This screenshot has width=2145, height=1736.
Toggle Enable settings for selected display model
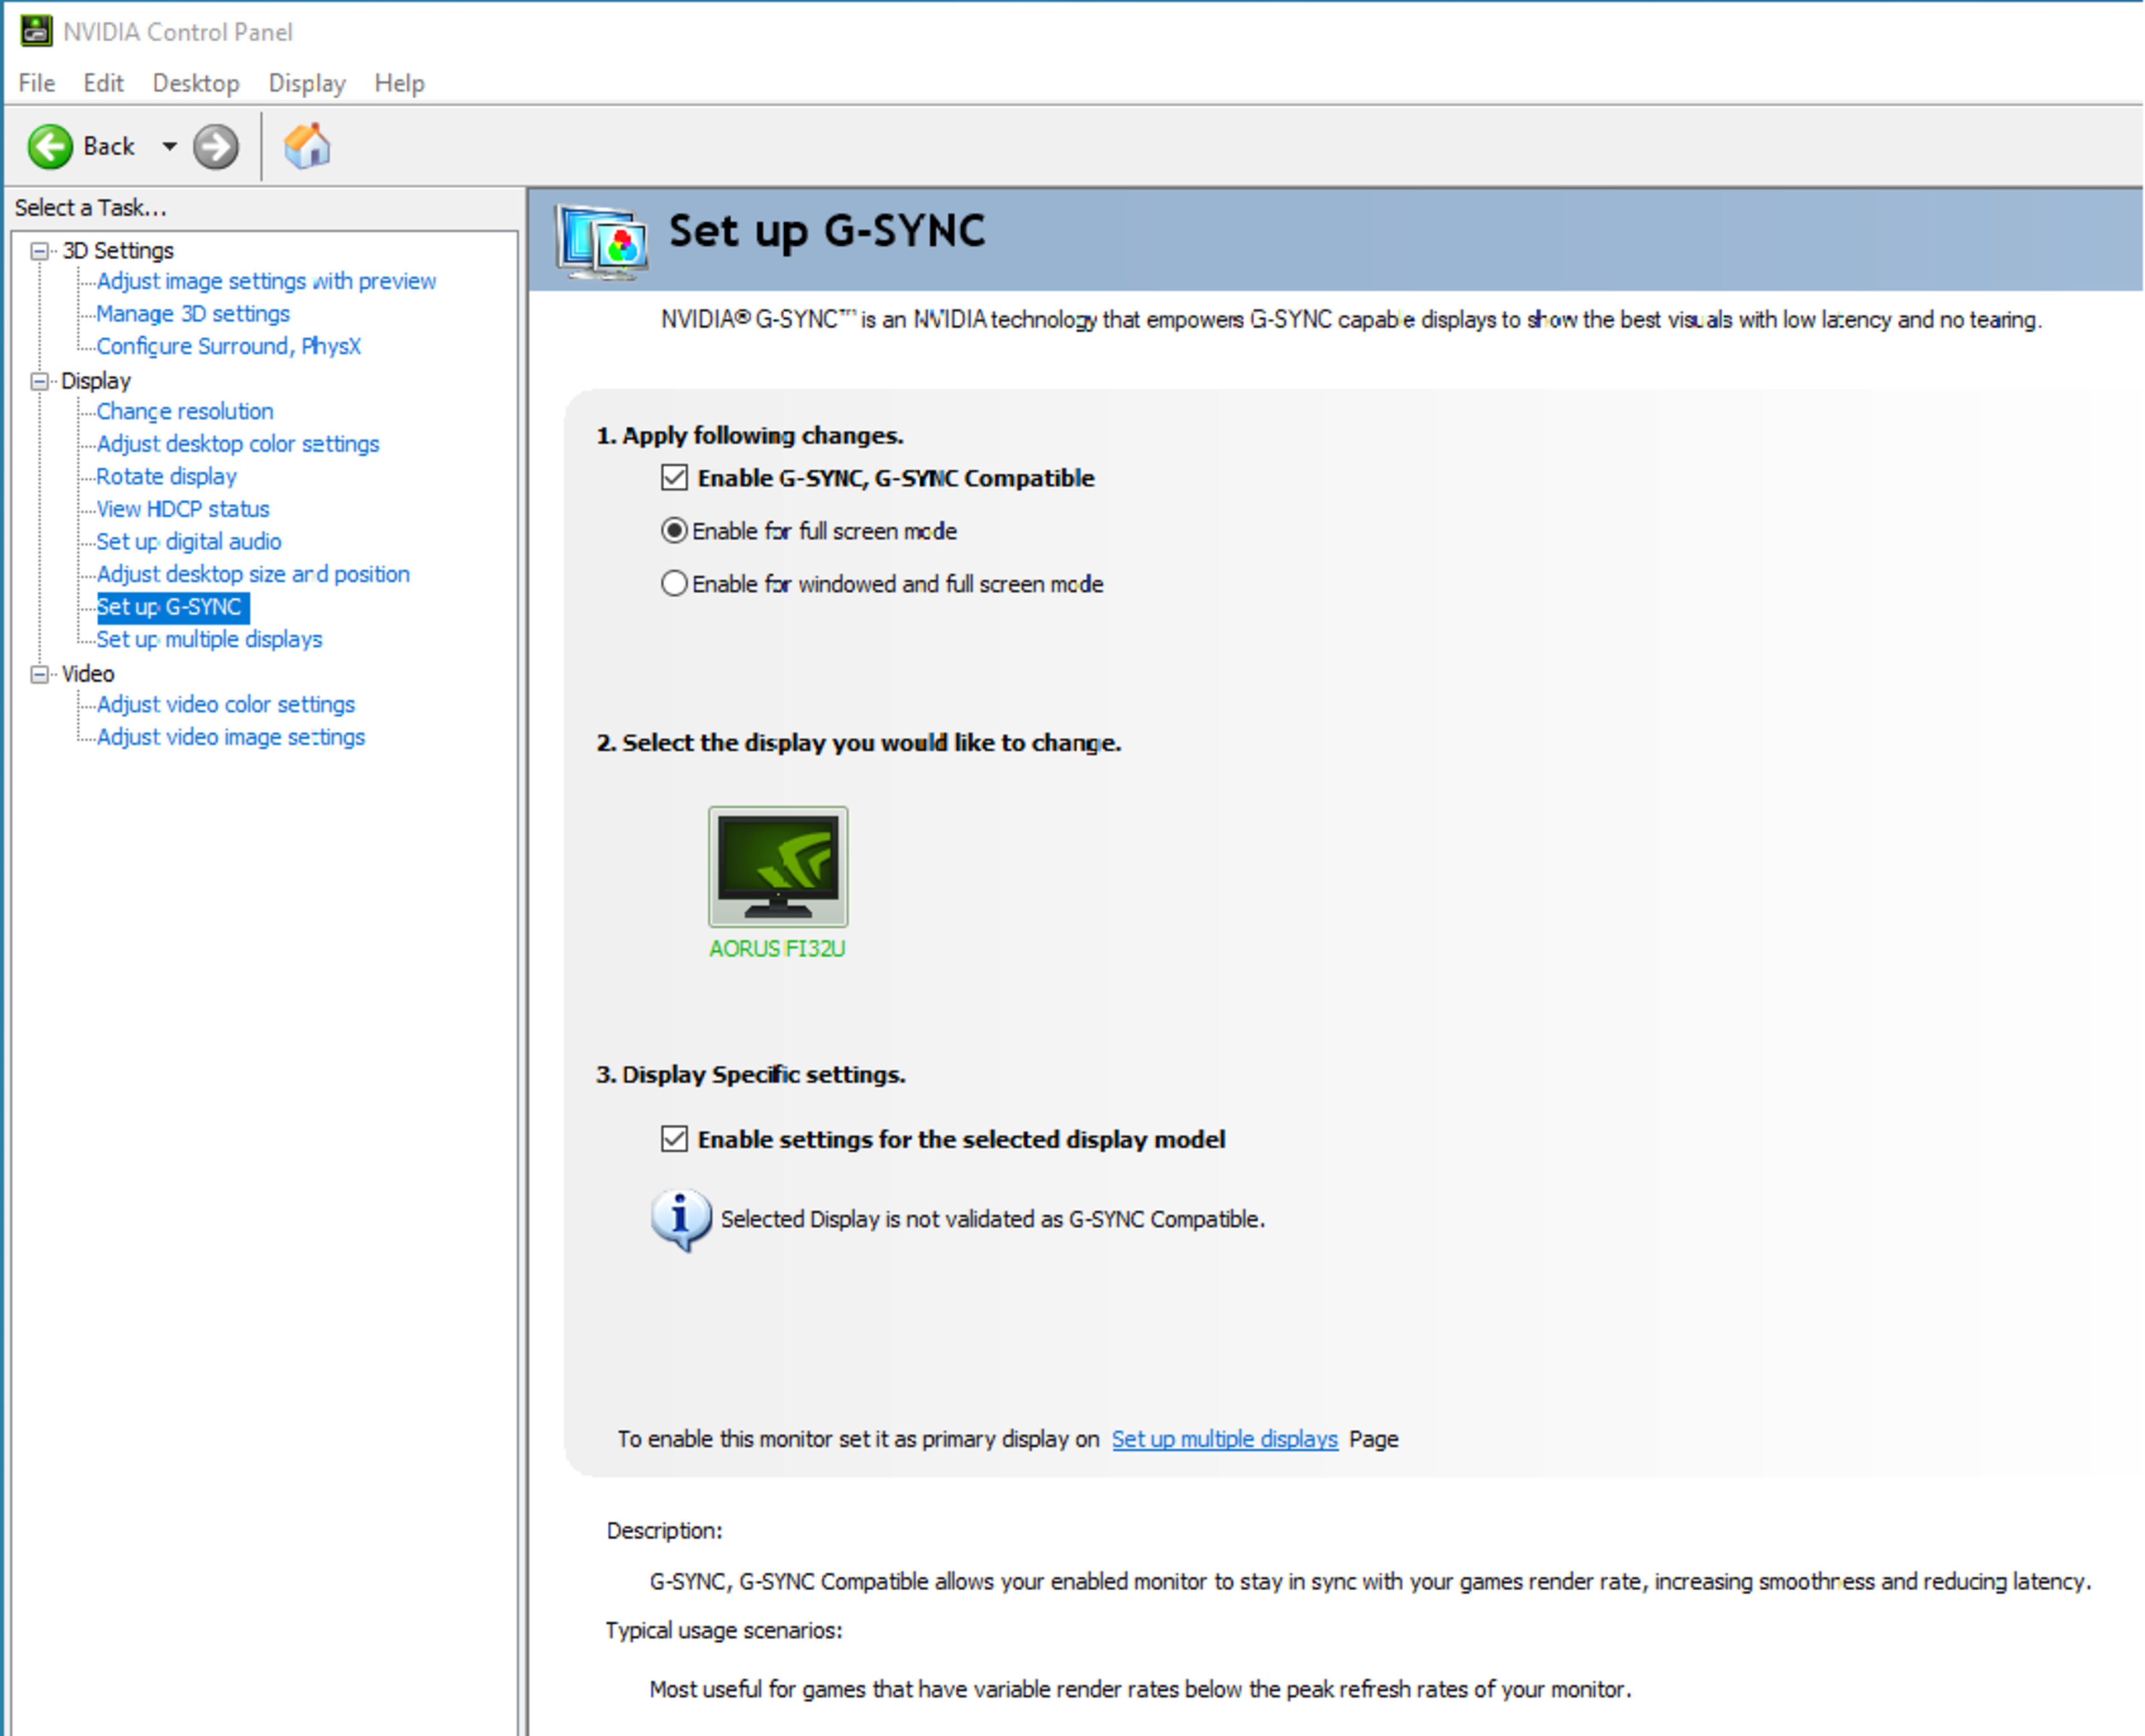[x=674, y=1139]
